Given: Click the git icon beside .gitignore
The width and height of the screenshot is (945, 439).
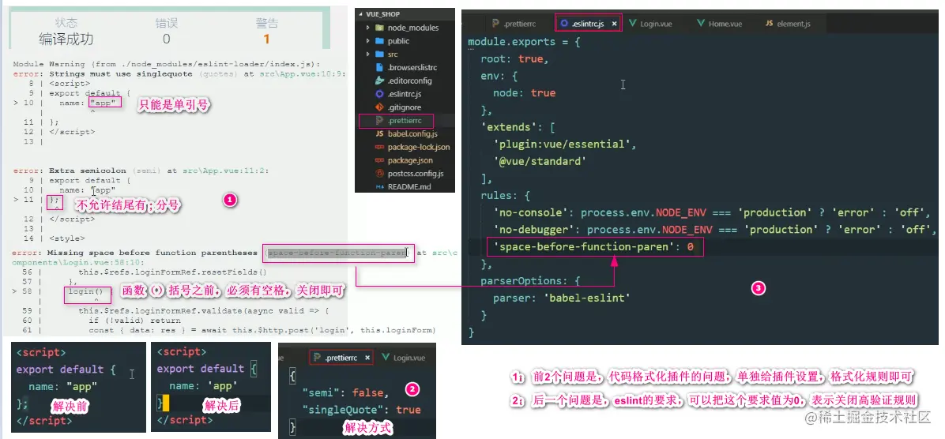Looking at the screenshot, I should tap(379, 107).
